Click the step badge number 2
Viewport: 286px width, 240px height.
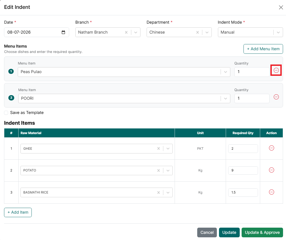(x=11, y=98)
